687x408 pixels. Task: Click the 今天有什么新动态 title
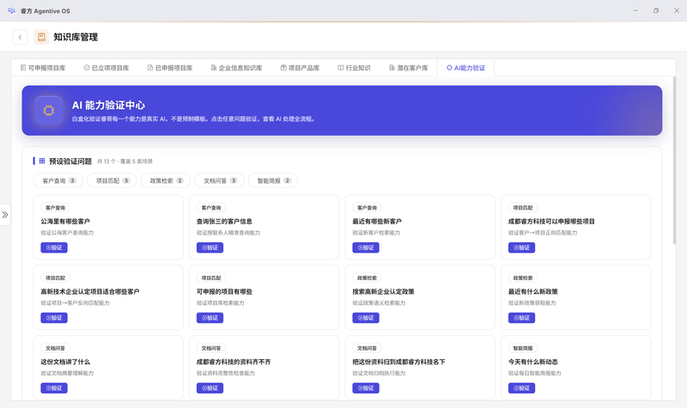pos(532,362)
